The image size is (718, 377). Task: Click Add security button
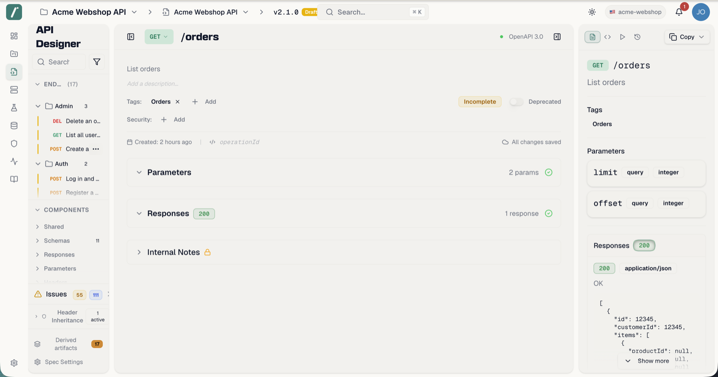coord(173,120)
